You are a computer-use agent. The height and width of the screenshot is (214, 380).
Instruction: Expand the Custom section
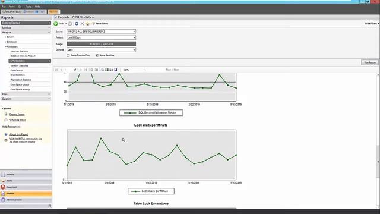coord(26,99)
